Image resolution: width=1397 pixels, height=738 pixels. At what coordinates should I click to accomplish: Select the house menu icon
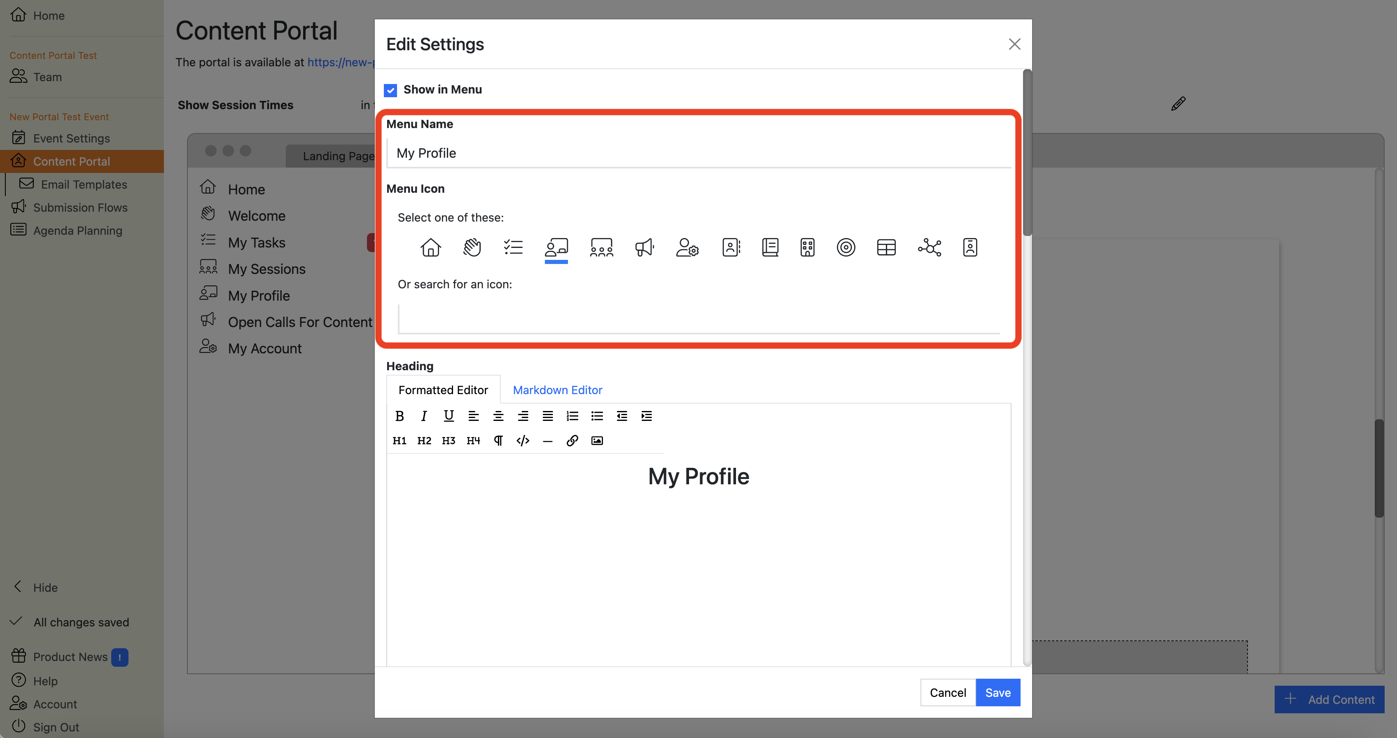point(431,247)
